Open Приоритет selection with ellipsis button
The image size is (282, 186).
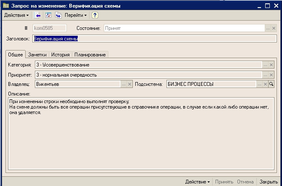(x=265, y=75)
